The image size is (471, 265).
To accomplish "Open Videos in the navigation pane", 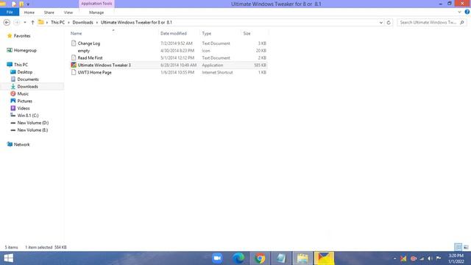I will pos(24,108).
